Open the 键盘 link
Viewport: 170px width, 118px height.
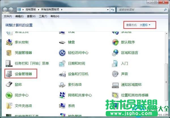click(x=71, y=42)
